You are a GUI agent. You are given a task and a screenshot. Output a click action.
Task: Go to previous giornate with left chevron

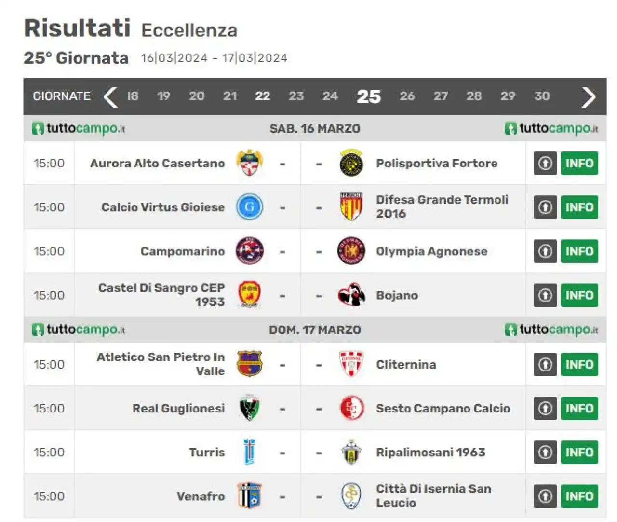coord(110,96)
